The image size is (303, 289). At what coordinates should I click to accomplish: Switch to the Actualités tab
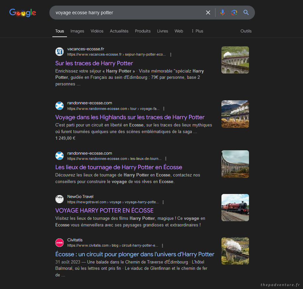[119, 31]
